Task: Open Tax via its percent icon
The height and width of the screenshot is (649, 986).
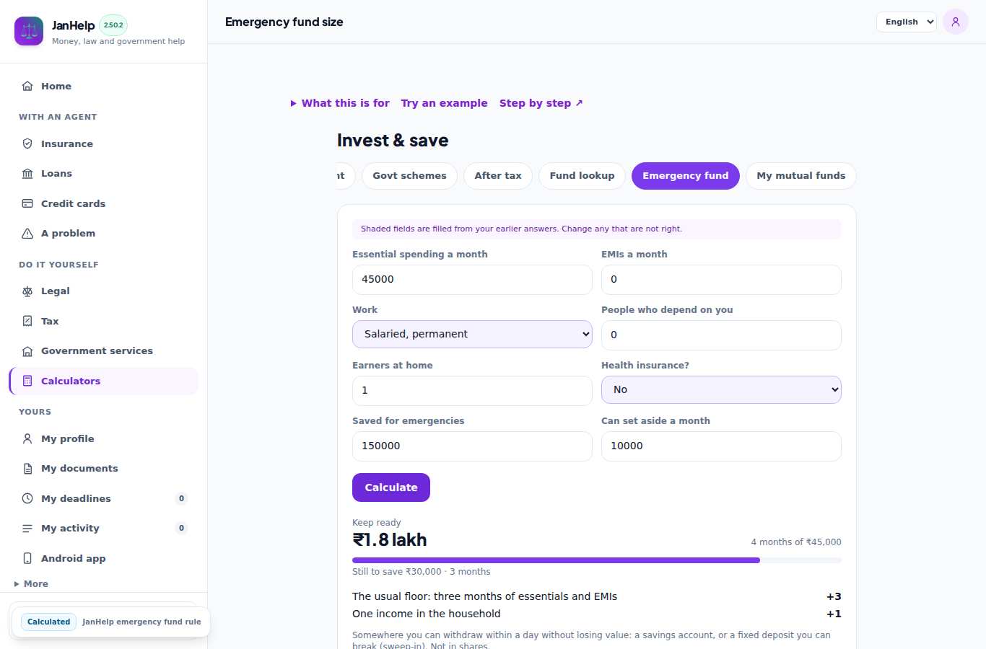Action: point(27,321)
